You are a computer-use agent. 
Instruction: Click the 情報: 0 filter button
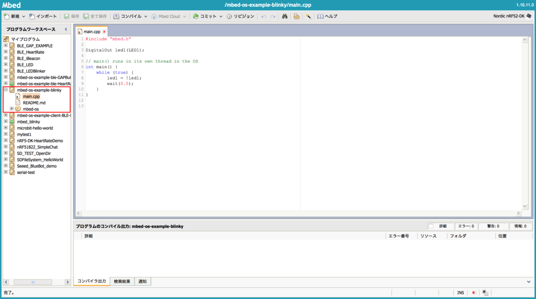tap(520, 226)
